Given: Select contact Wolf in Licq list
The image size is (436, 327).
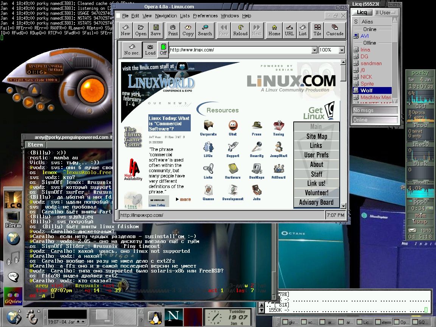Looking at the screenshot, I should pyautogui.click(x=372, y=90).
